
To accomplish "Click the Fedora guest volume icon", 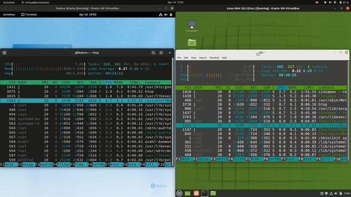I will point(166,15).
